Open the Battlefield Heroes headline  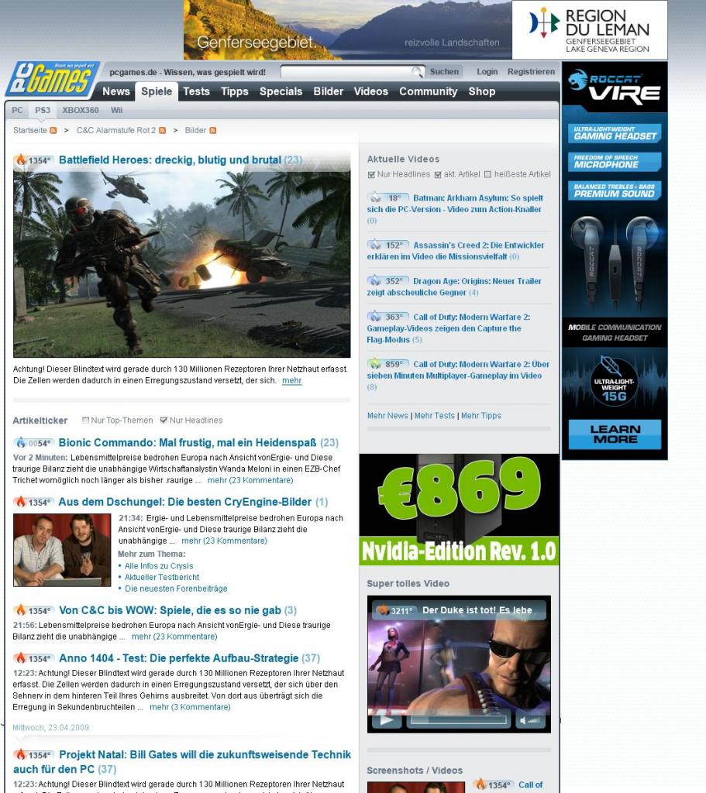(x=170, y=160)
